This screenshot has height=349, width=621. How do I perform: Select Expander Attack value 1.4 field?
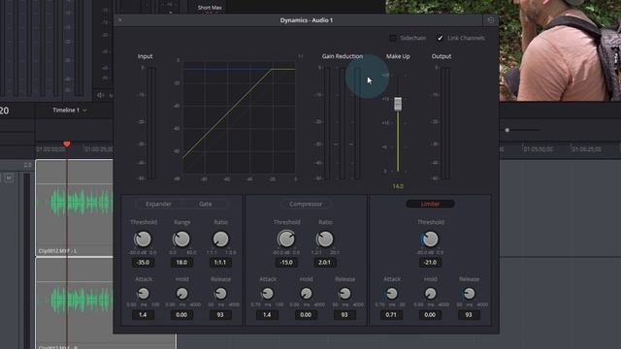click(143, 315)
